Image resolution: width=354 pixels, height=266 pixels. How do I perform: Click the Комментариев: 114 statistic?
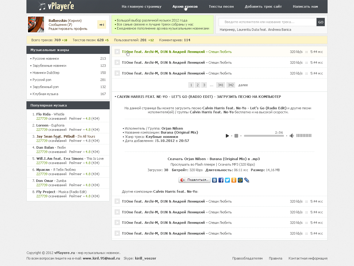[x=175, y=40]
